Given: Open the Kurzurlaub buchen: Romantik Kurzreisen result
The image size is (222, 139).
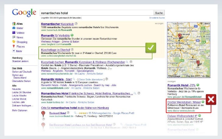Looking at the screenshot, I should pos(83,62).
